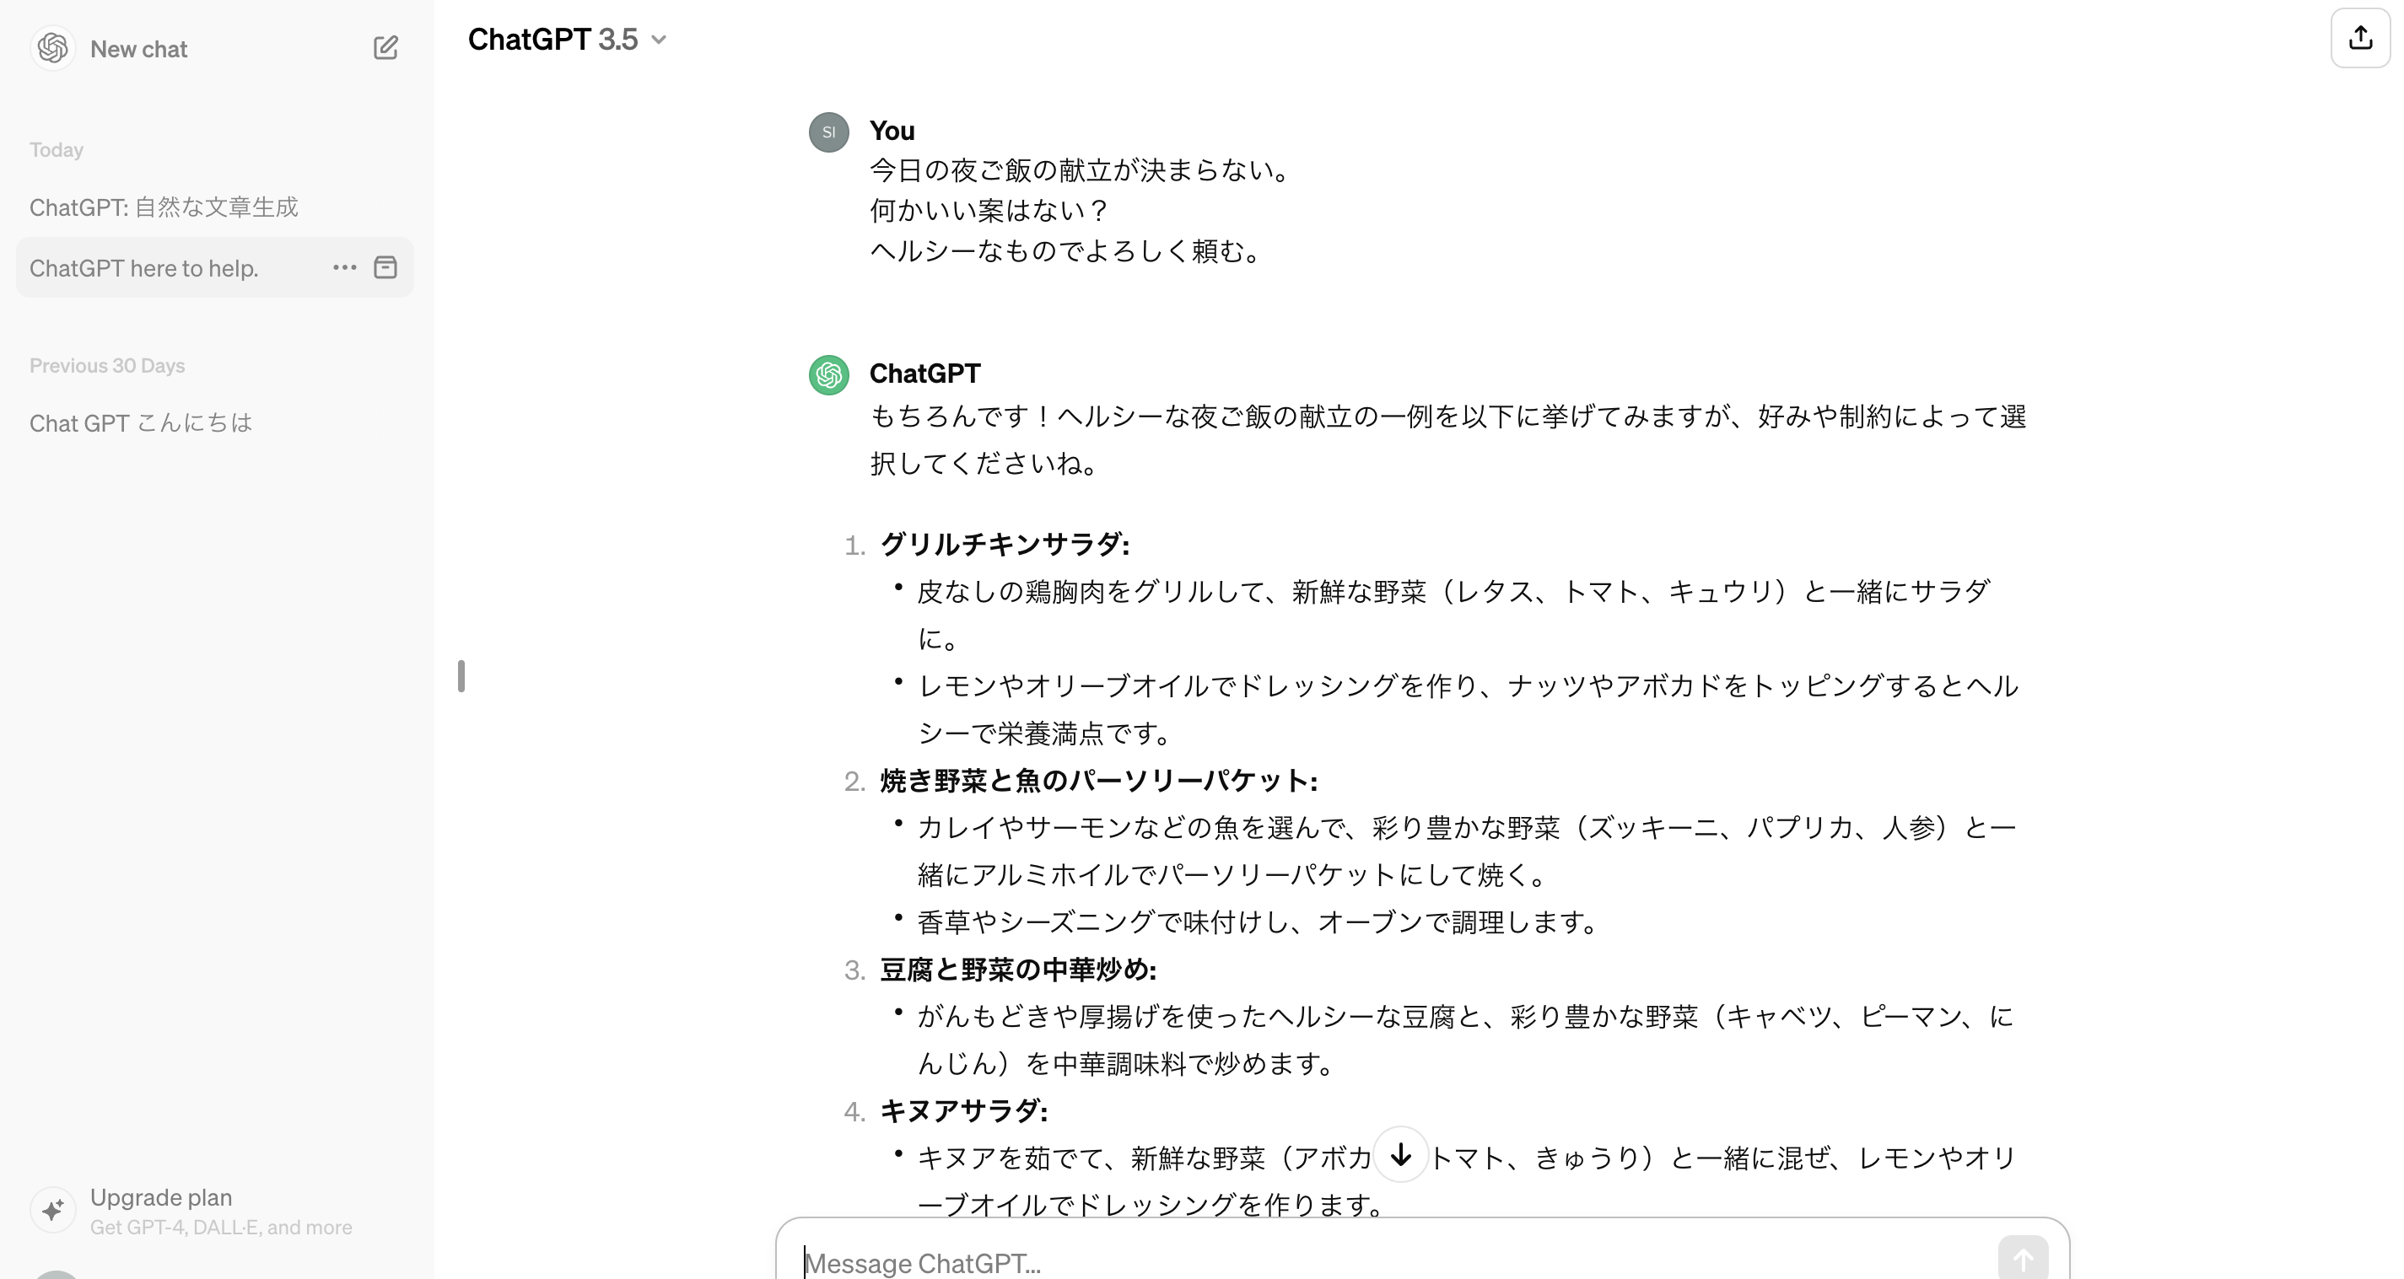This screenshot has height=1279, width=2404.
Task: Open the ellipsis options for ChatGPT here to help.
Action: [x=343, y=268]
